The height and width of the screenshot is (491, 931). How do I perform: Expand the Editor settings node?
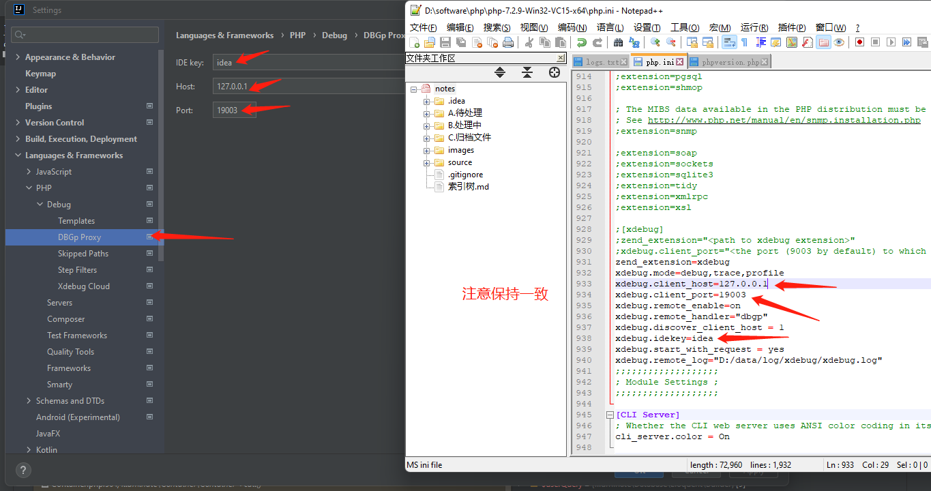(x=18, y=90)
